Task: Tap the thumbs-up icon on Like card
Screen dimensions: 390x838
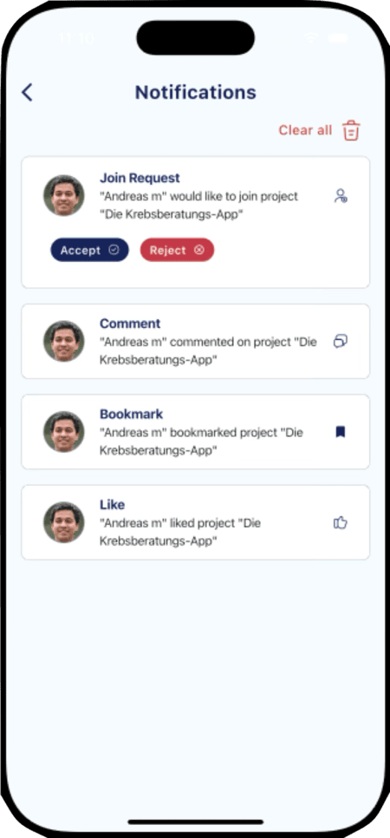Action: pyautogui.click(x=341, y=523)
